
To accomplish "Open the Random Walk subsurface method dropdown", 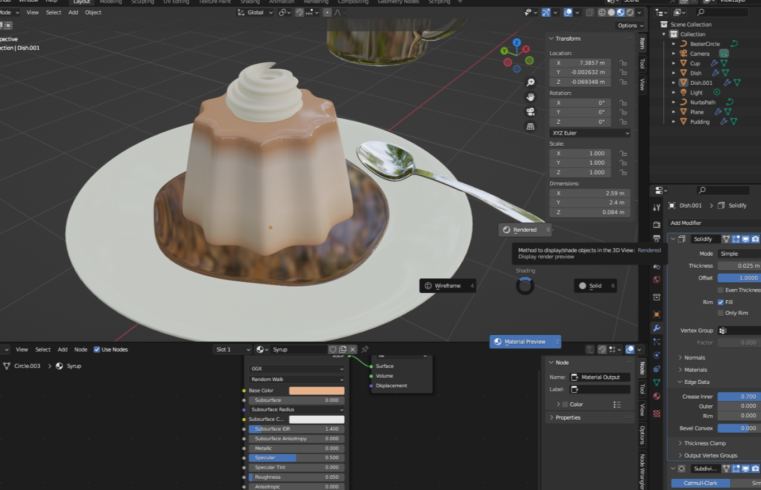I will 297,379.
